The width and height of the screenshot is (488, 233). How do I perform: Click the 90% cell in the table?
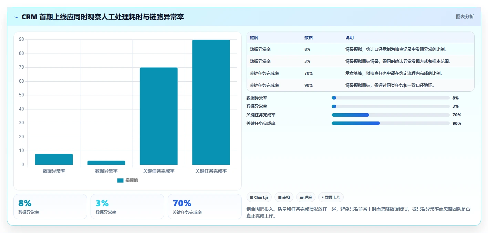coord(309,85)
